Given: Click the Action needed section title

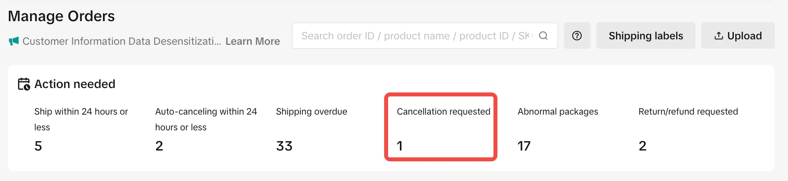Looking at the screenshot, I should point(75,84).
